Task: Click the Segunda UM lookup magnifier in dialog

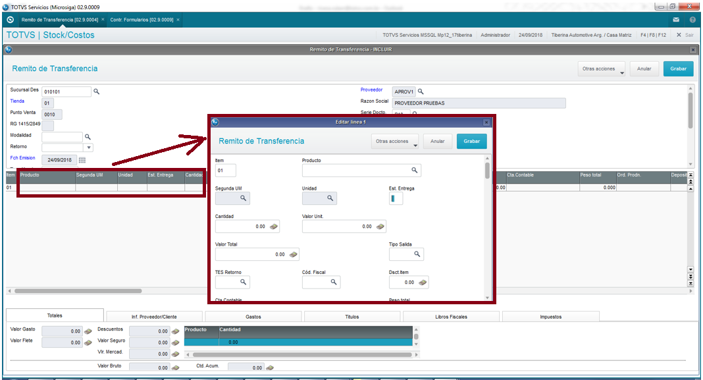Action: (x=243, y=198)
